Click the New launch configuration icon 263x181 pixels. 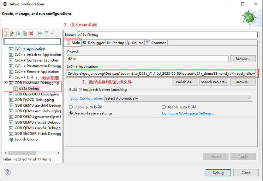click(x=5, y=33)
